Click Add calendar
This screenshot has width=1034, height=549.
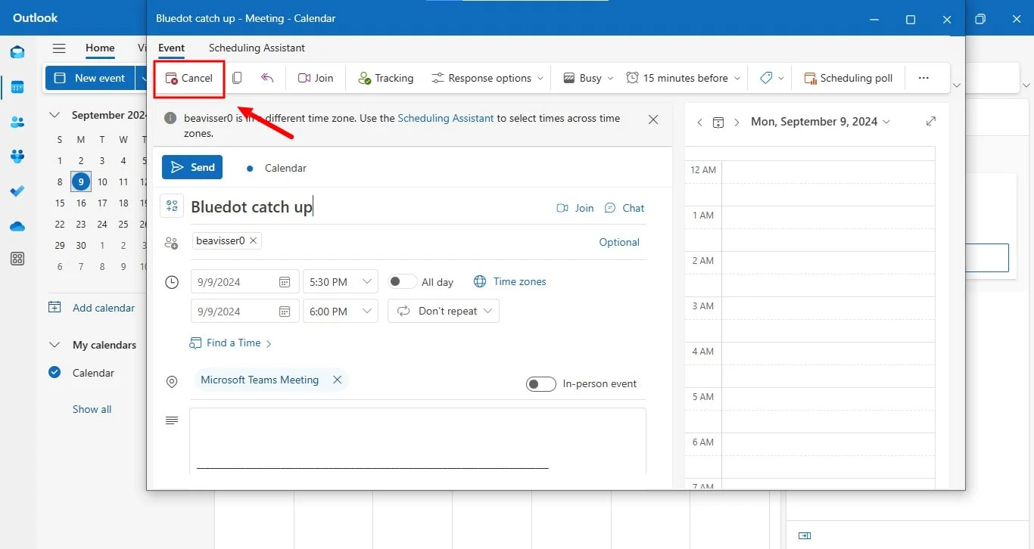(x=92, y=308)
